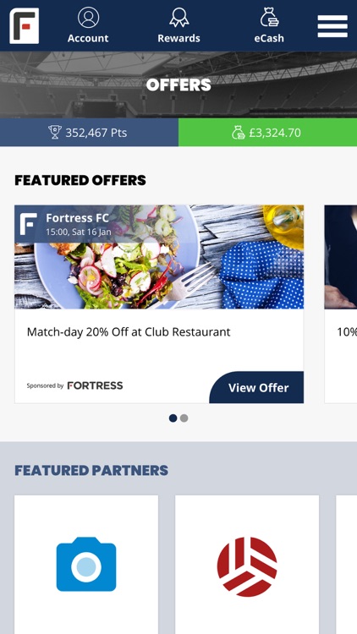This screenshot has width=357, height=634.
Task: Tap the Fortress FC badge on offer card
Action: pyautogui.click(x=28, y=224)
